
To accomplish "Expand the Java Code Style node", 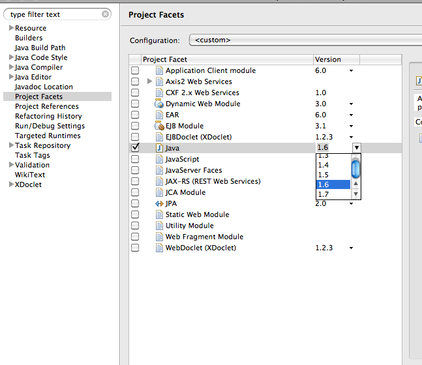I will pyautogui.click(x=11, y=57).
